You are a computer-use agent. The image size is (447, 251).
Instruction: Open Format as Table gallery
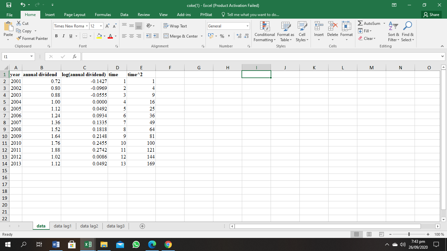286,32
